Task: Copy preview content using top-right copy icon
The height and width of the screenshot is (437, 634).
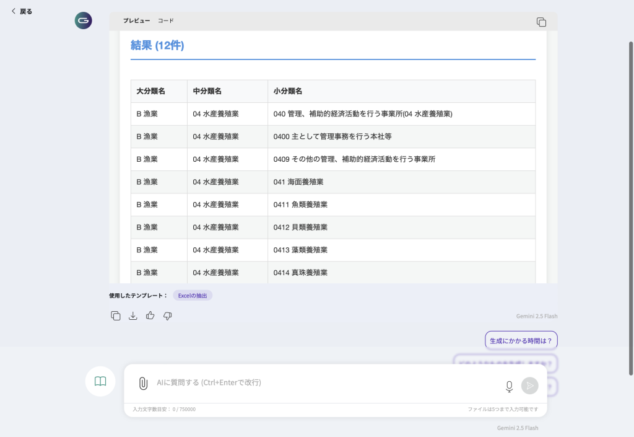Action: tap(541, 22)
